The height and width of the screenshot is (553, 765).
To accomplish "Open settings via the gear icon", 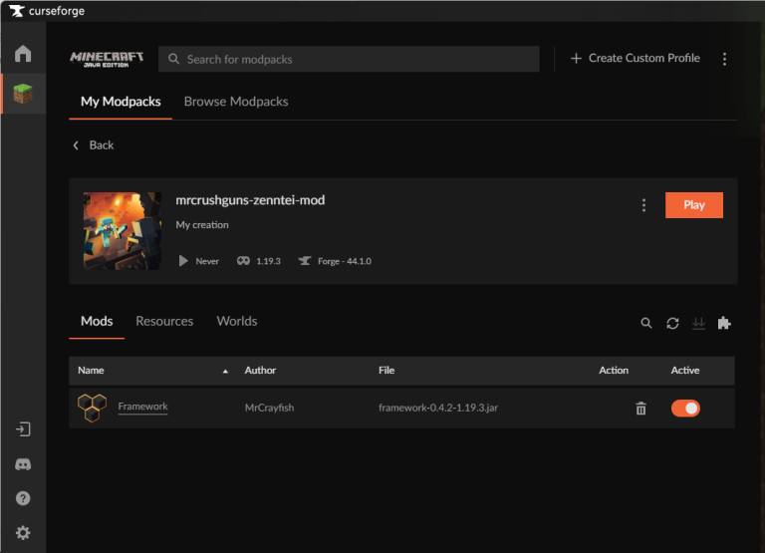I will (23, 533).
